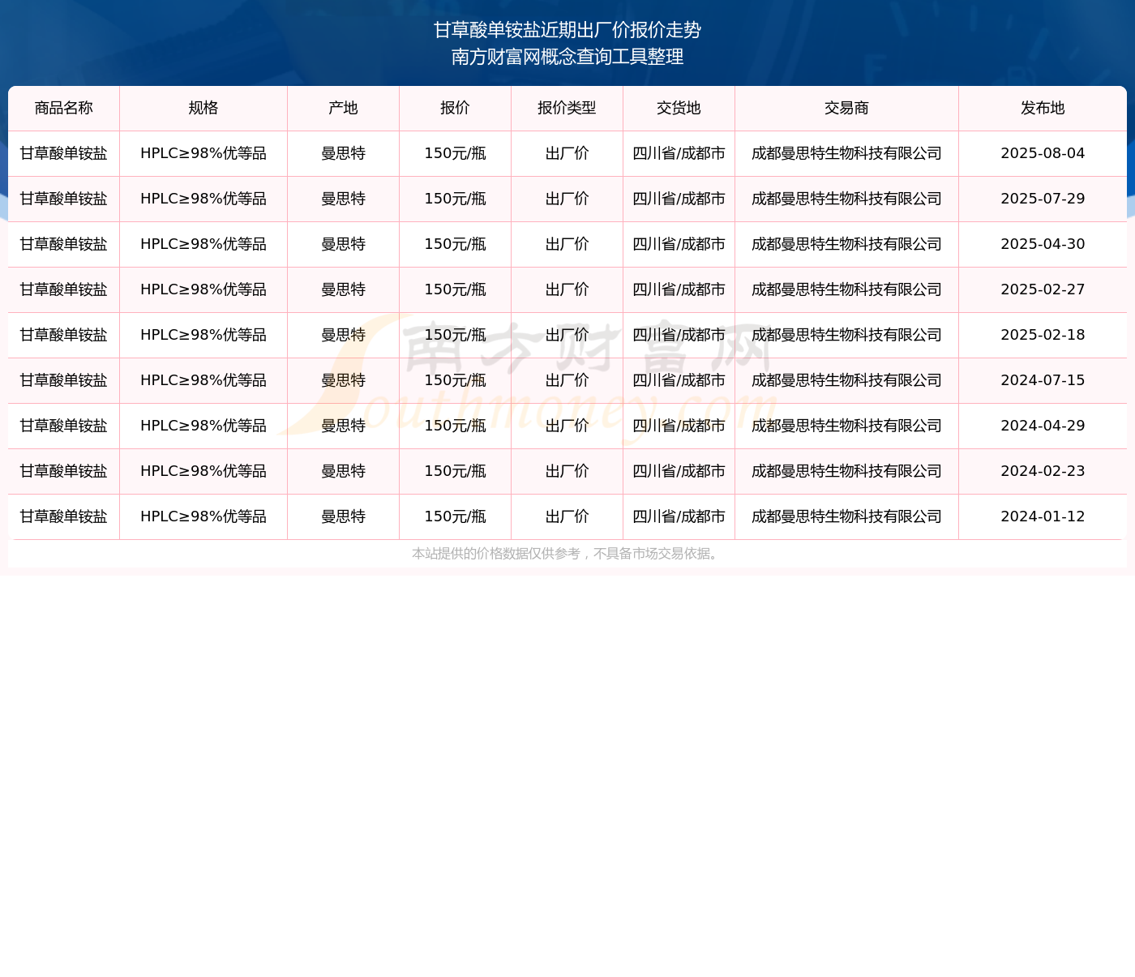Select the date cell 2025-04-30
This screenshot has width=1135, height=977.
[1043, 244]
